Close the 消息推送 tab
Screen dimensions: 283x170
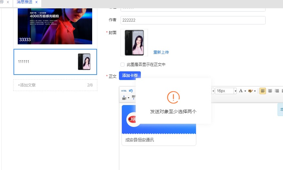pos(36,2)
